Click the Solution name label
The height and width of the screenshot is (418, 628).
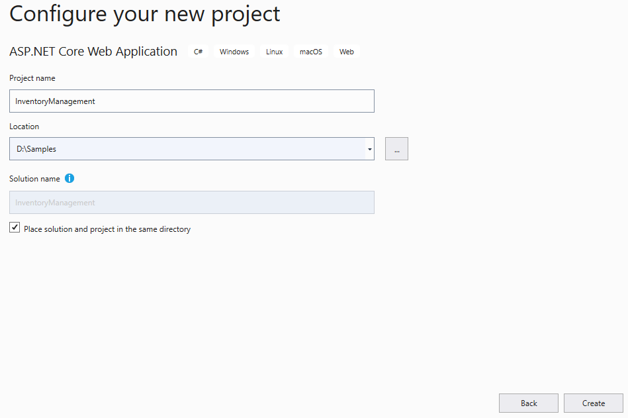coord(34,179)
